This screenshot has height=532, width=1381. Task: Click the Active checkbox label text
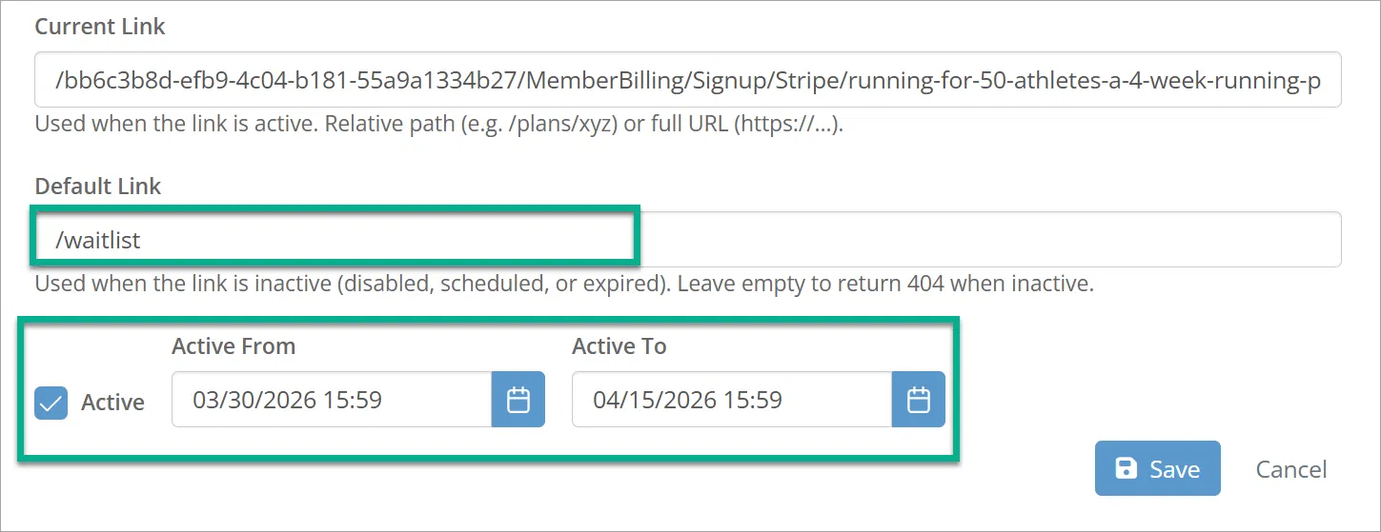[112, 403]
